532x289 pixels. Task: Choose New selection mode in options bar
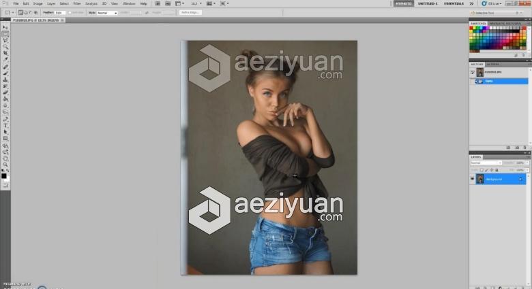(20, 12)
